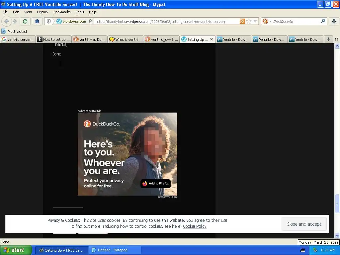Reload the page with the refresh icon
Viewport: 340px width, 255px height.
coord(25,21)
